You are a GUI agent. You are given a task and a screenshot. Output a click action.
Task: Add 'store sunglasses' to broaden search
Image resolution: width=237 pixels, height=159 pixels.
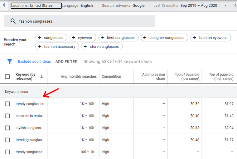pyautogui.click(x=102, y=46)
